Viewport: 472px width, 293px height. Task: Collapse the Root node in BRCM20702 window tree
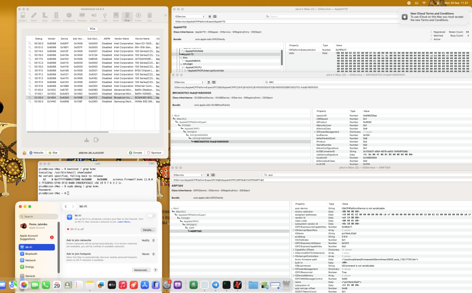coord(172,116)
